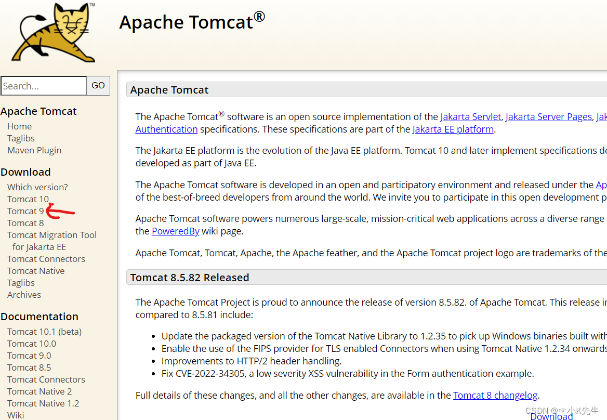
Task: Select Tomcat 8 download link
Action: click(25, 223)
